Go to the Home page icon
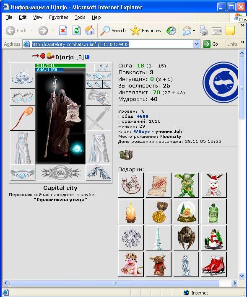 [x=90, y=31]
